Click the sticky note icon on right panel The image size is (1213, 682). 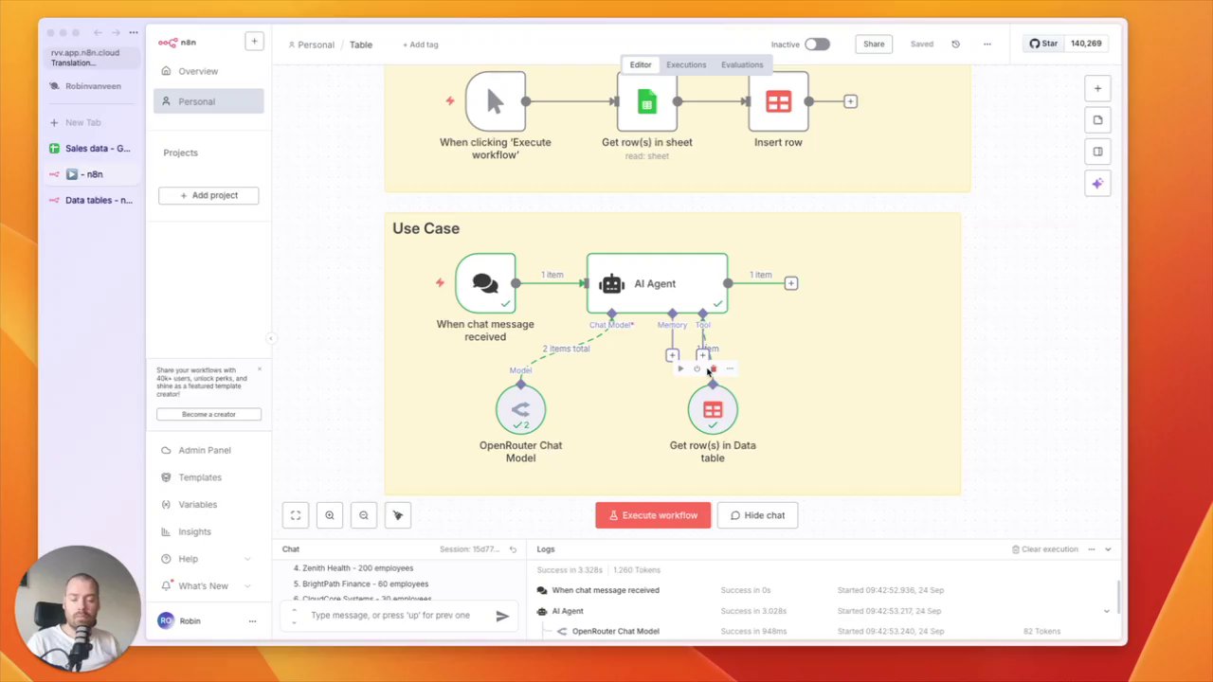(x=1097, y=120)
